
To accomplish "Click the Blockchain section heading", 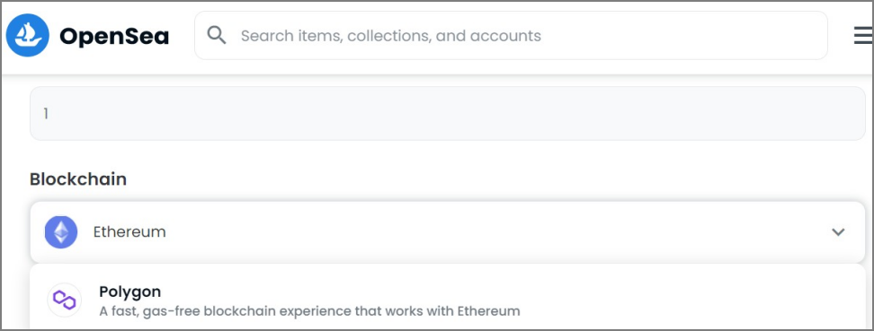I will click(x=78, y=179).
